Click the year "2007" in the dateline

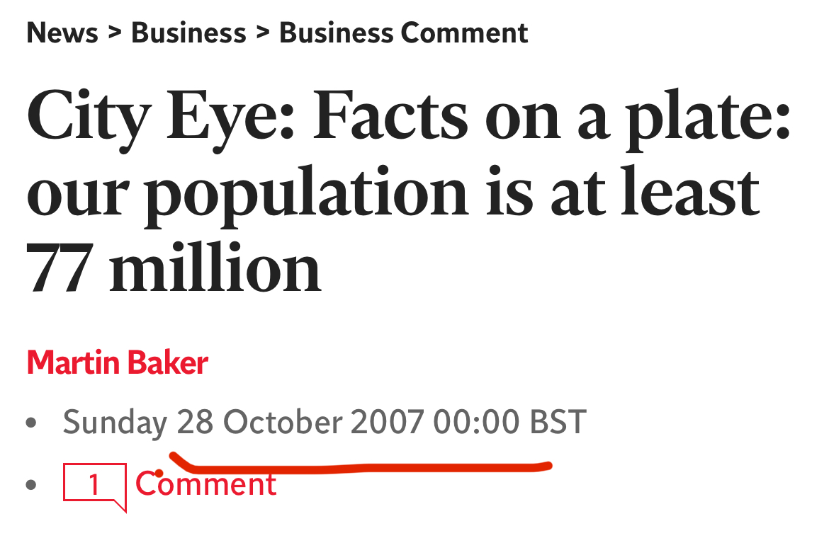pos(387,423)
